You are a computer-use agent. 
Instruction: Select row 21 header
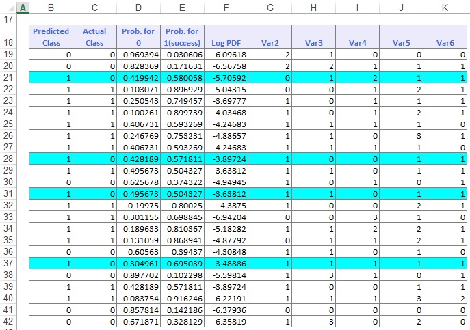pos(9,78)
